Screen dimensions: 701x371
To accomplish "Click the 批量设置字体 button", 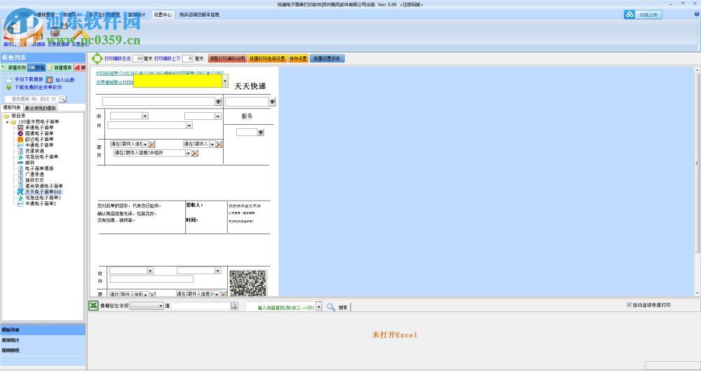I will point(327,59).
